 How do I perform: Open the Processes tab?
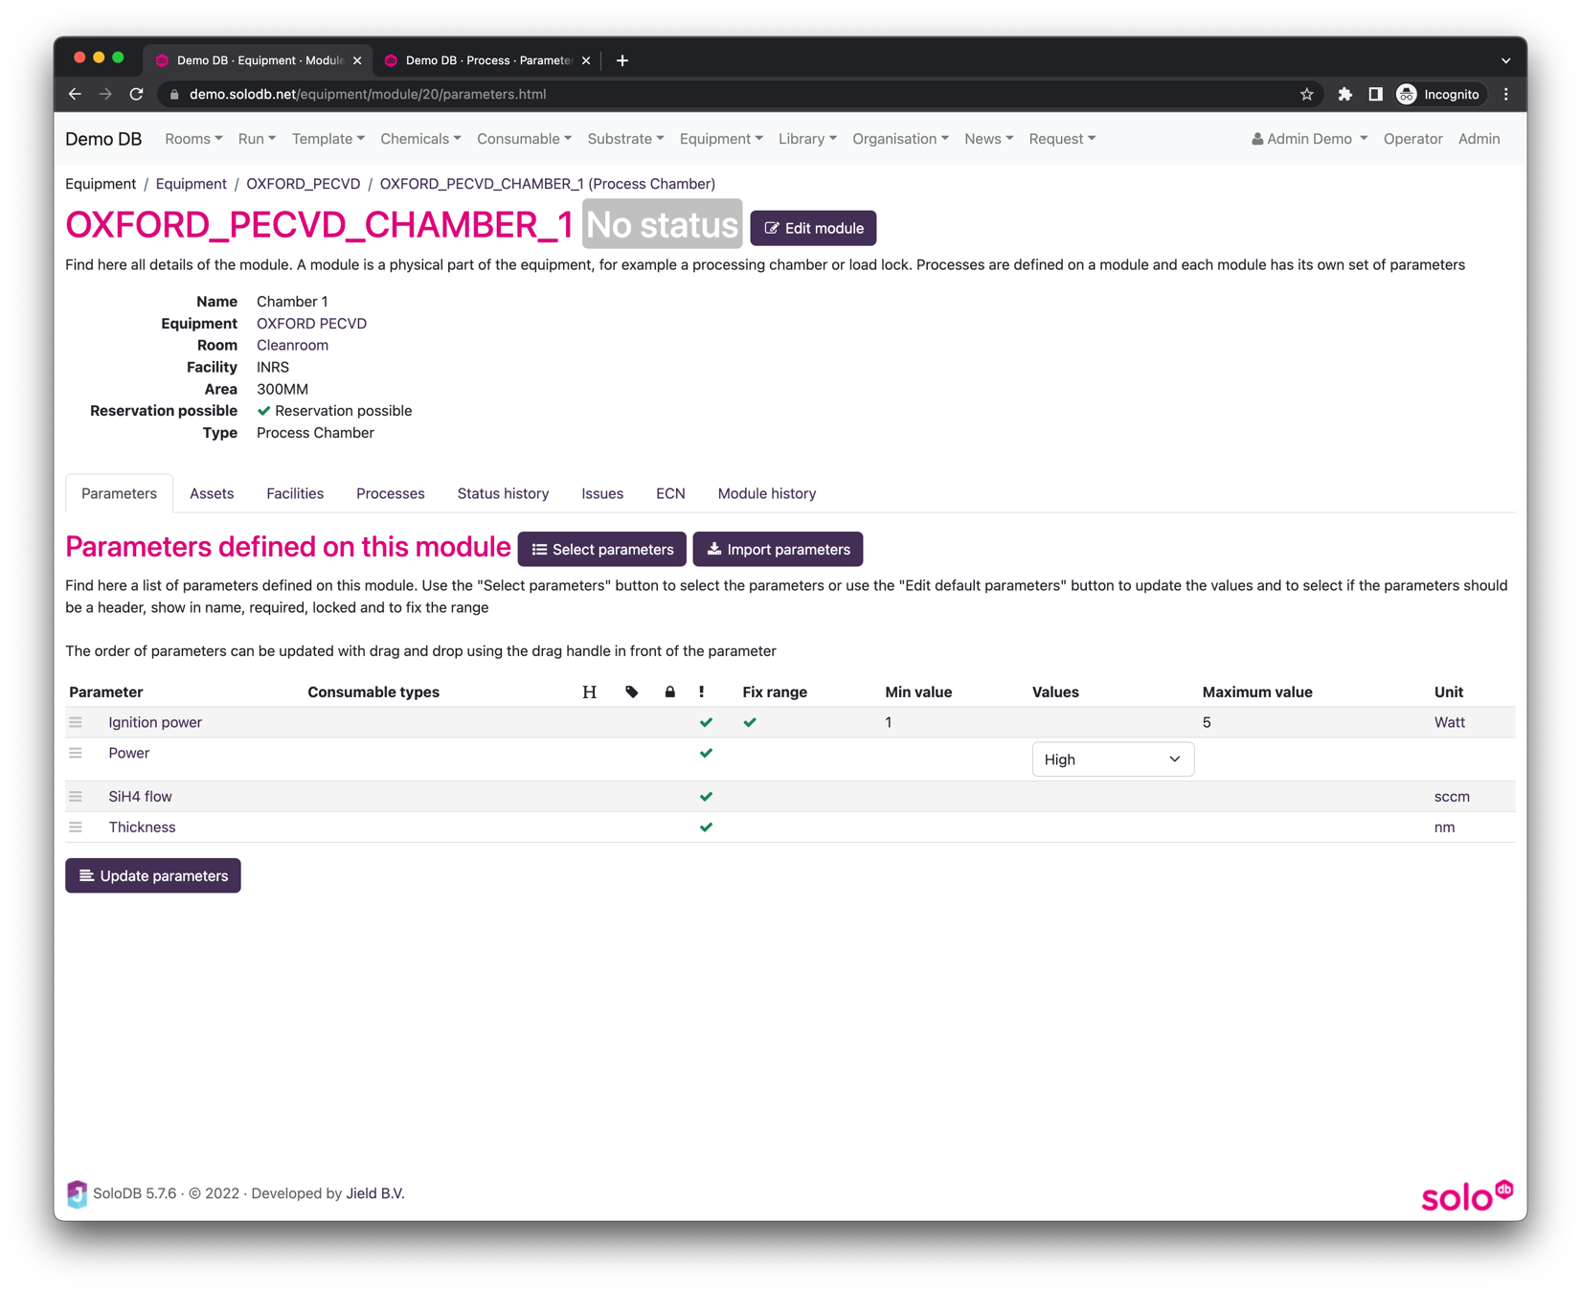(391, 493)
